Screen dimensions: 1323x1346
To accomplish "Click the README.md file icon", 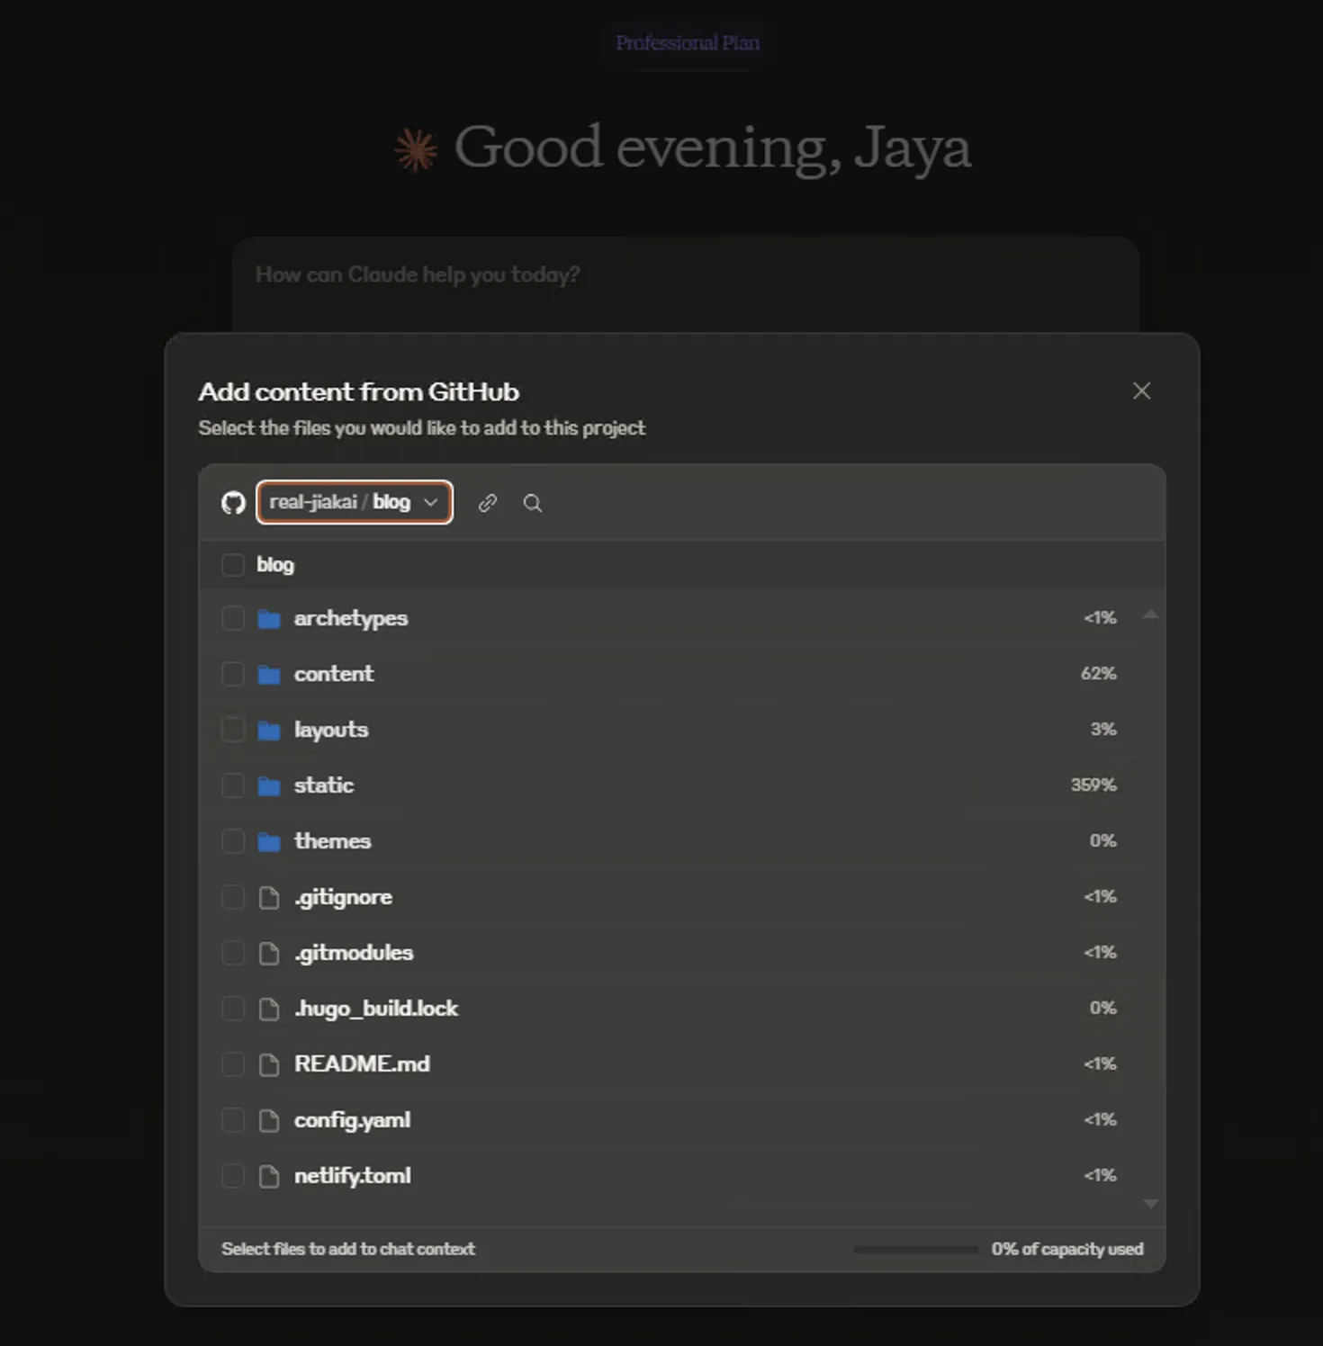I will click(x=269, y=1065).
